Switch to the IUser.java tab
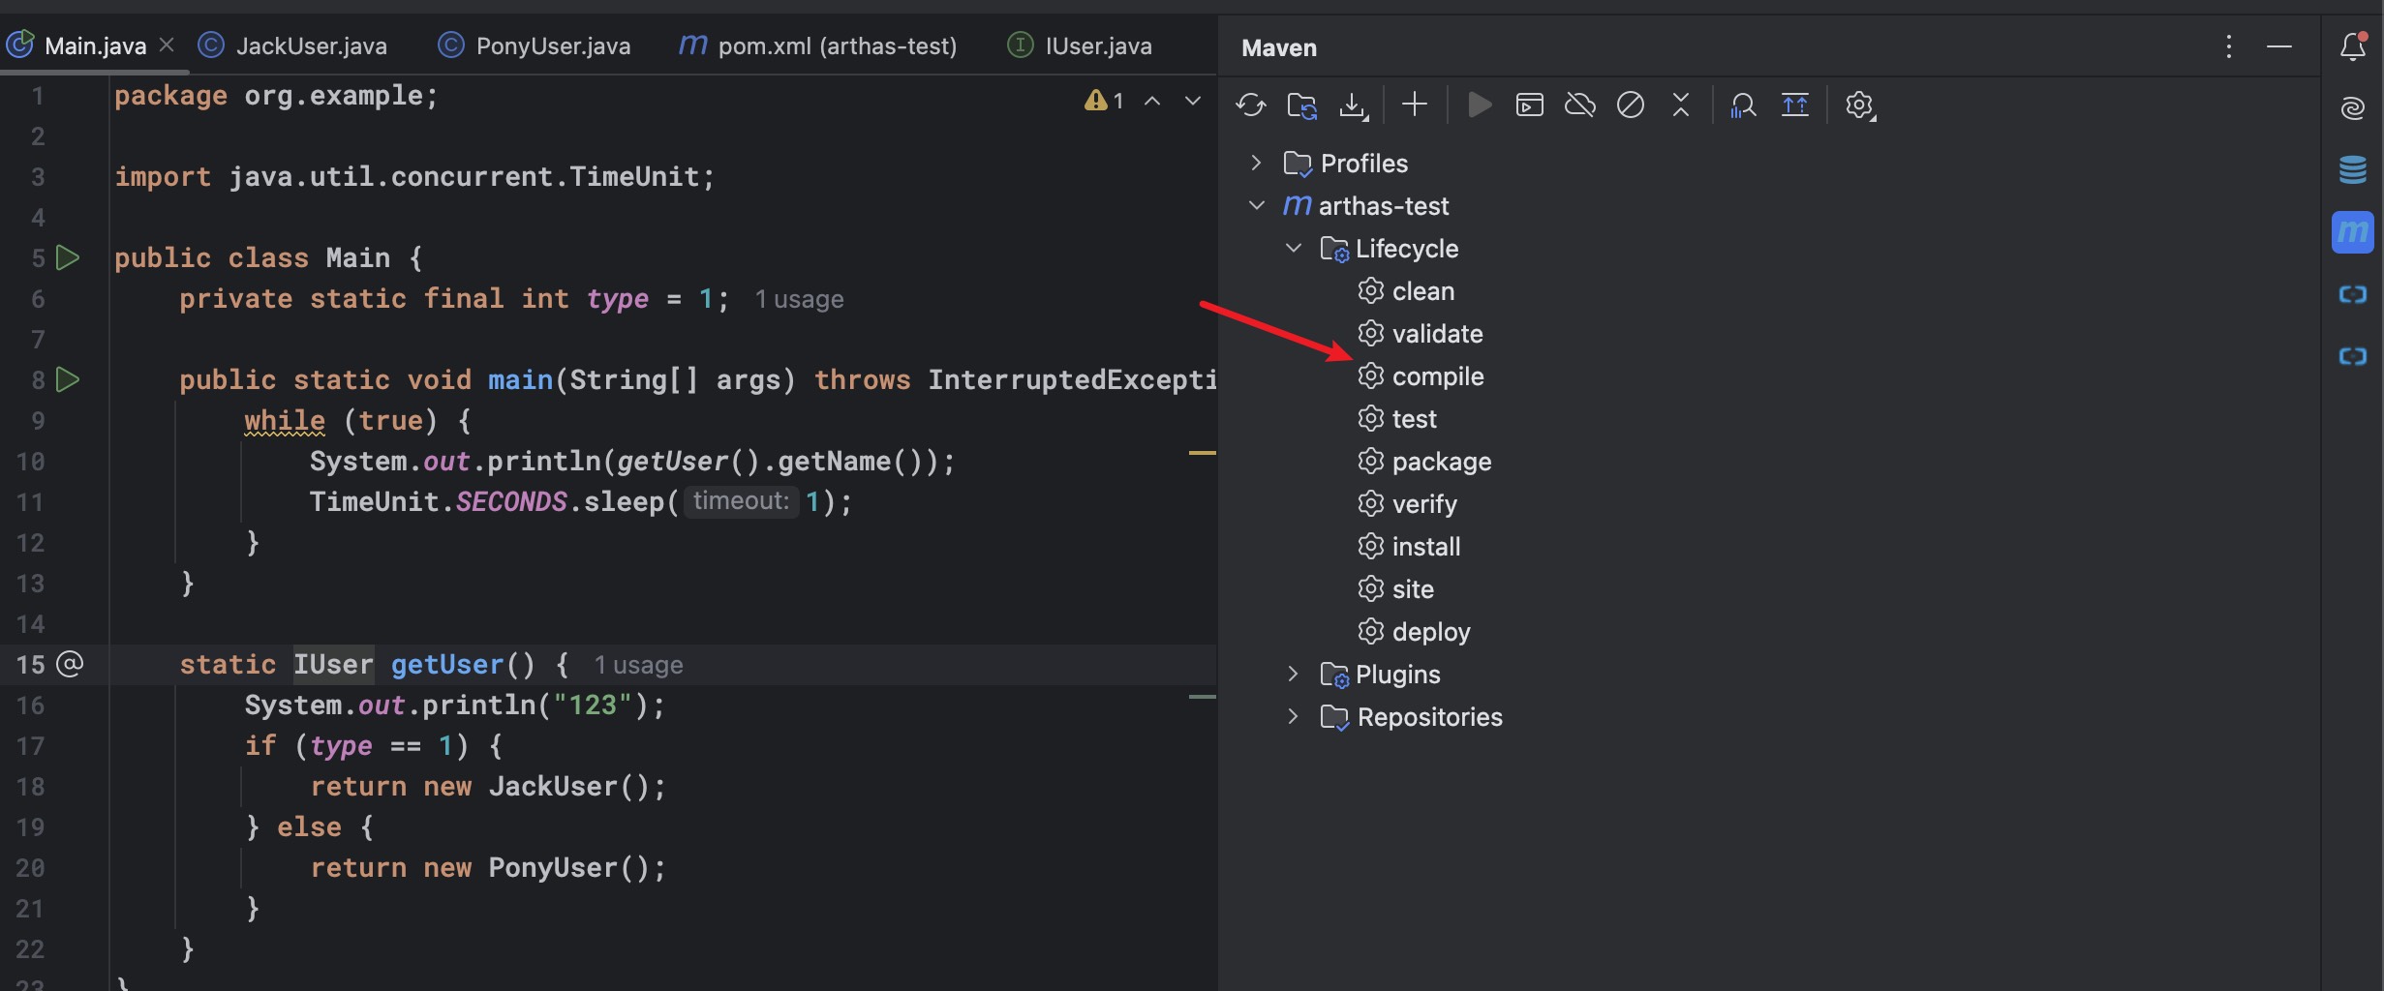 (1081, 45)
